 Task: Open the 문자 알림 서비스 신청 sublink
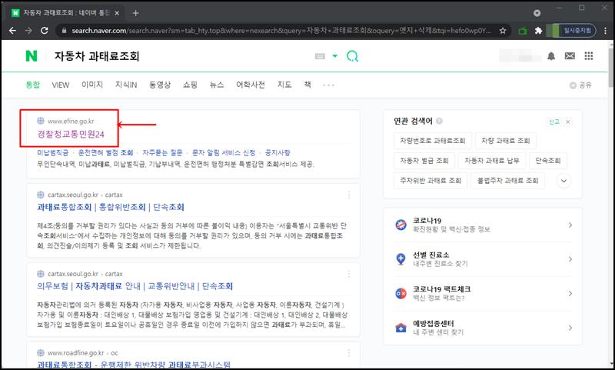click(x=224, y=152)
